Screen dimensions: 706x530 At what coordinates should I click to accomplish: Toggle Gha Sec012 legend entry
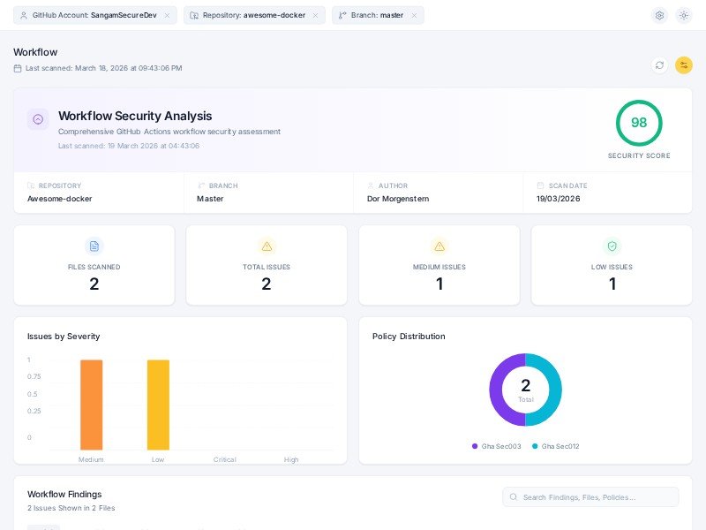pos(556,446)
